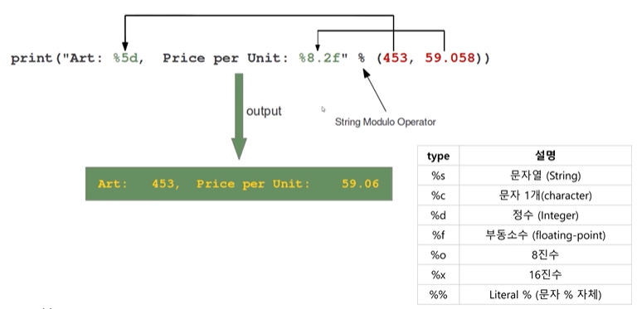Screen dimensions: 637x309
Task: Click the word output beside the arrow
Action: click(264, 111)
